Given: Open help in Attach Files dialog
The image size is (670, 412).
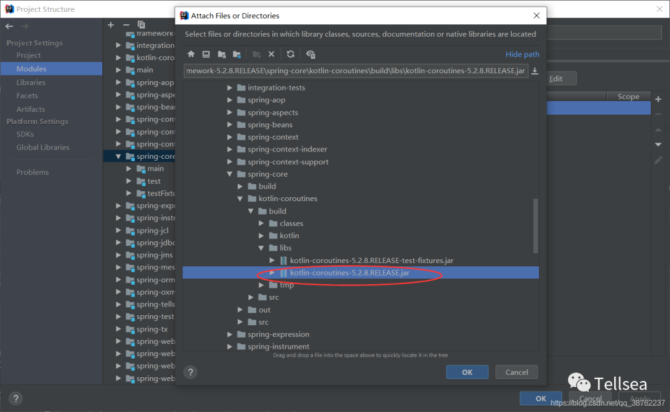Looking at the screenshot, I should coord(190,372).
